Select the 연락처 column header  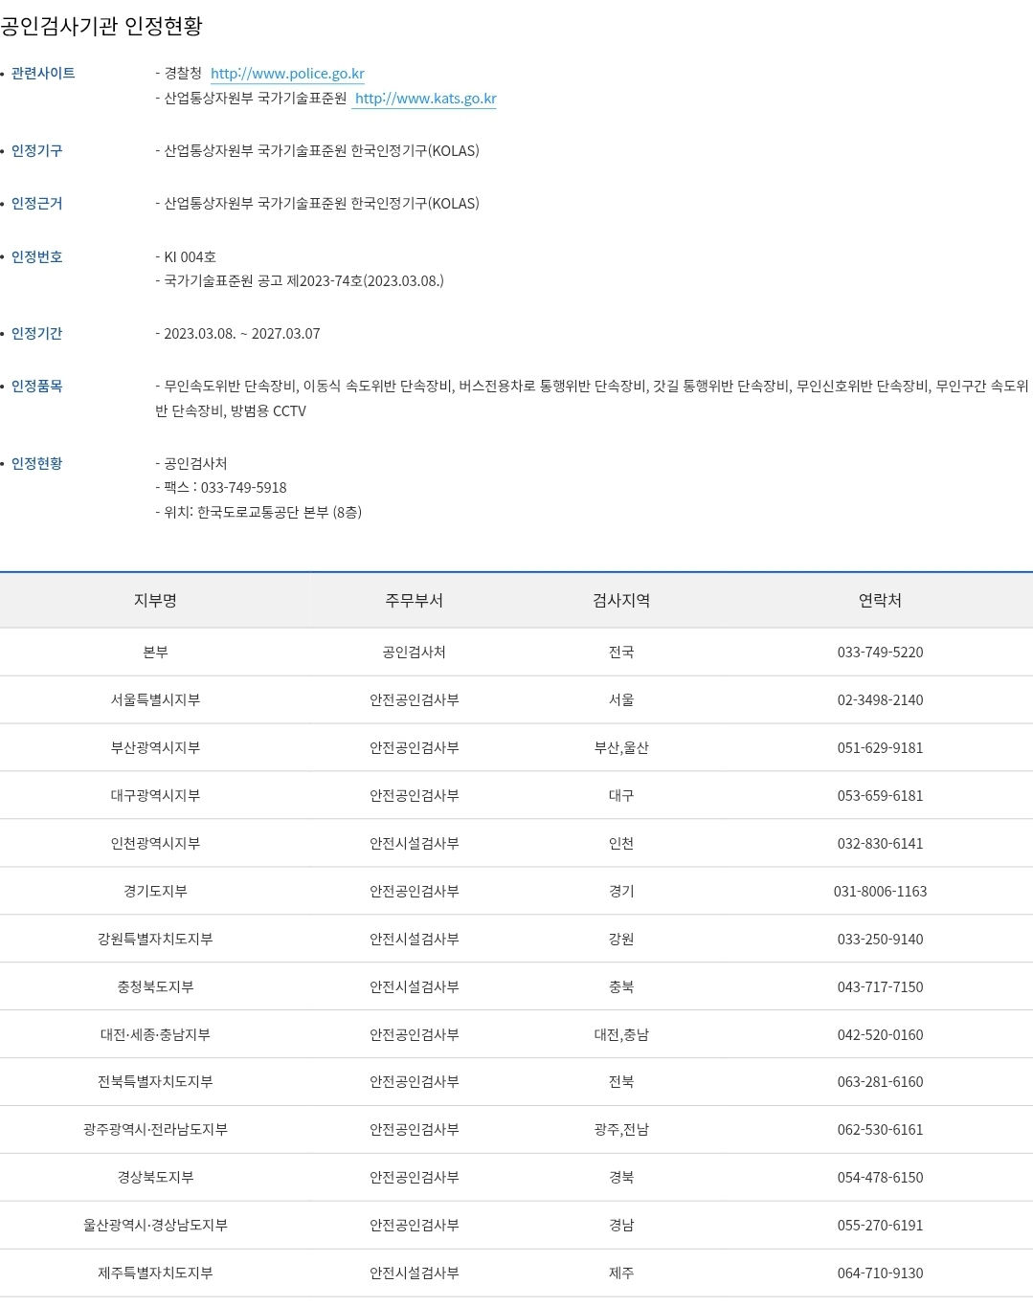(878, 601)
